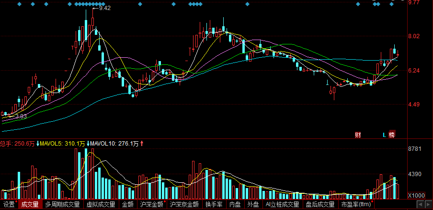Click the MAVOL10: 276.1万 indicator label

(x=114, y=143)
